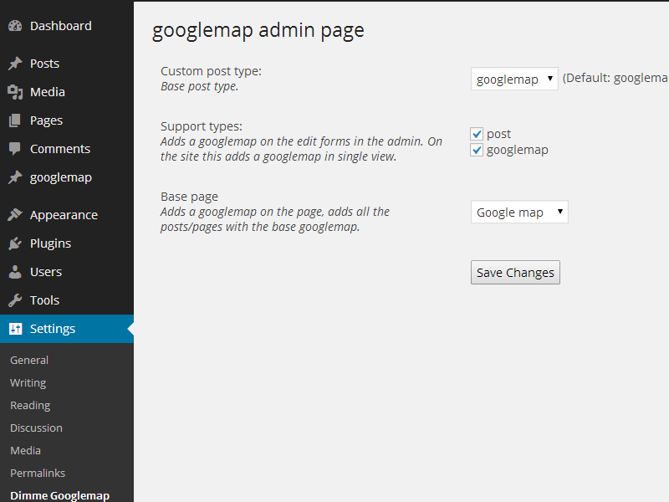Screen dimensions: 669x502
Task: Go to the googlemap post type menu
Action: tap(60, 177)
